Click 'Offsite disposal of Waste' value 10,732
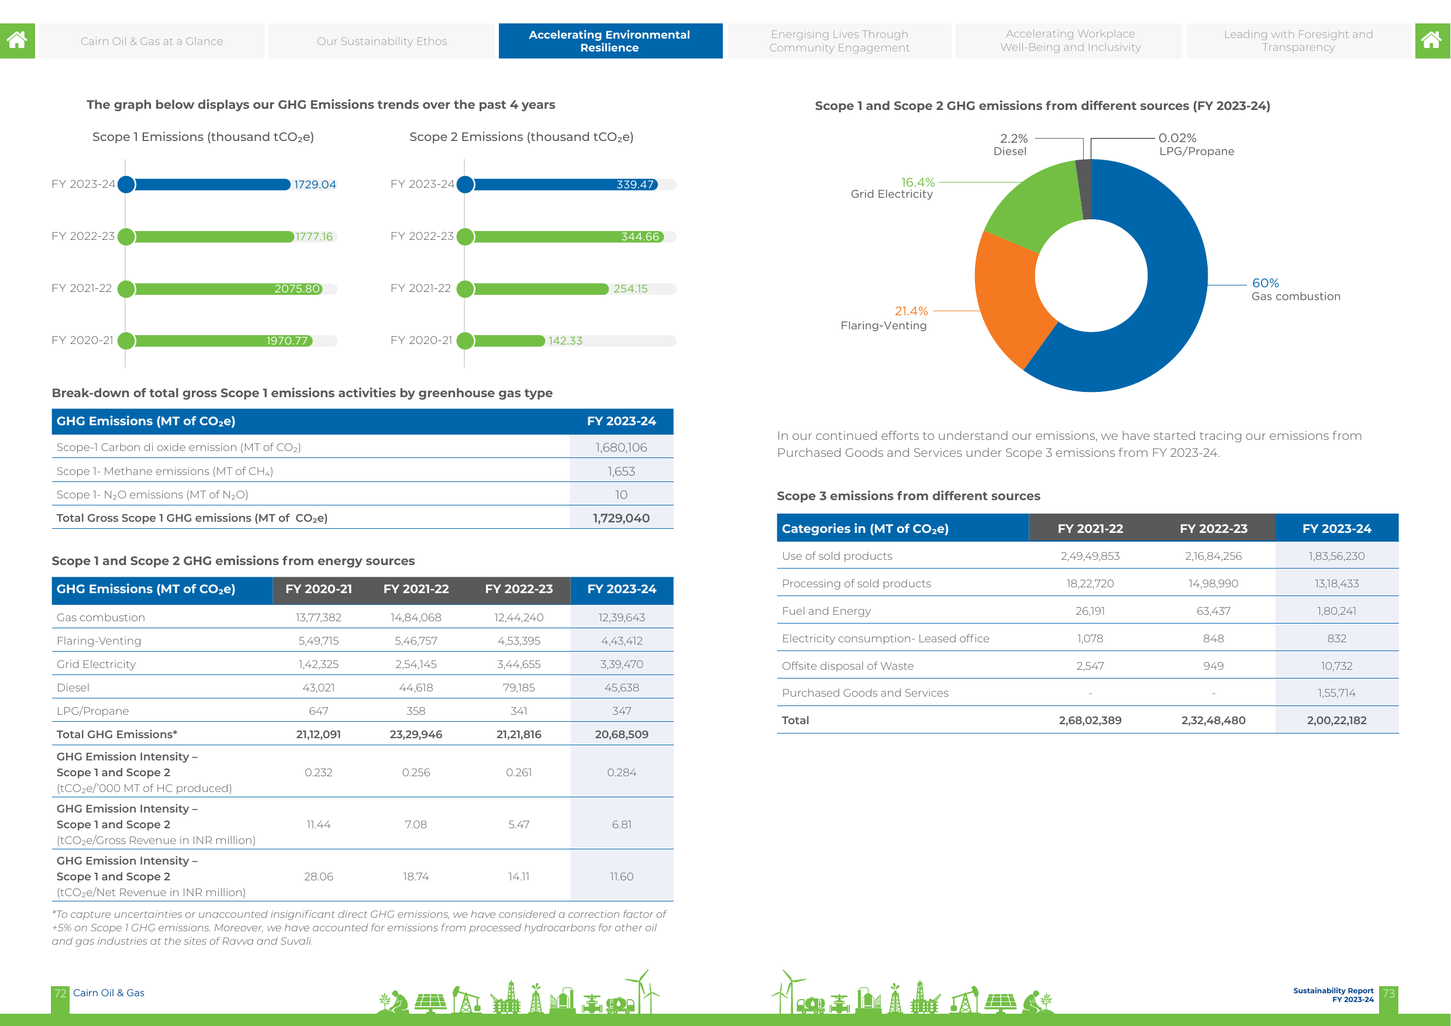 pyautogui.click(x=1336, y=666)
